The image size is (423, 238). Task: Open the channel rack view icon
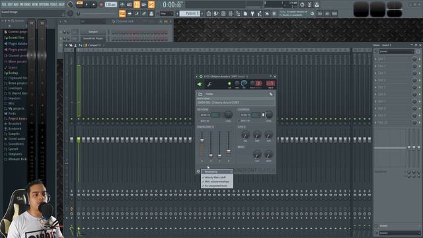pos(223,13)
